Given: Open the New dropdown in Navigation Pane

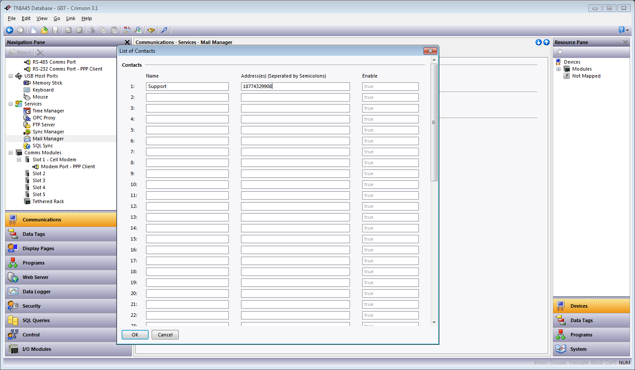Looking at the screenshot, I should 20,52.
